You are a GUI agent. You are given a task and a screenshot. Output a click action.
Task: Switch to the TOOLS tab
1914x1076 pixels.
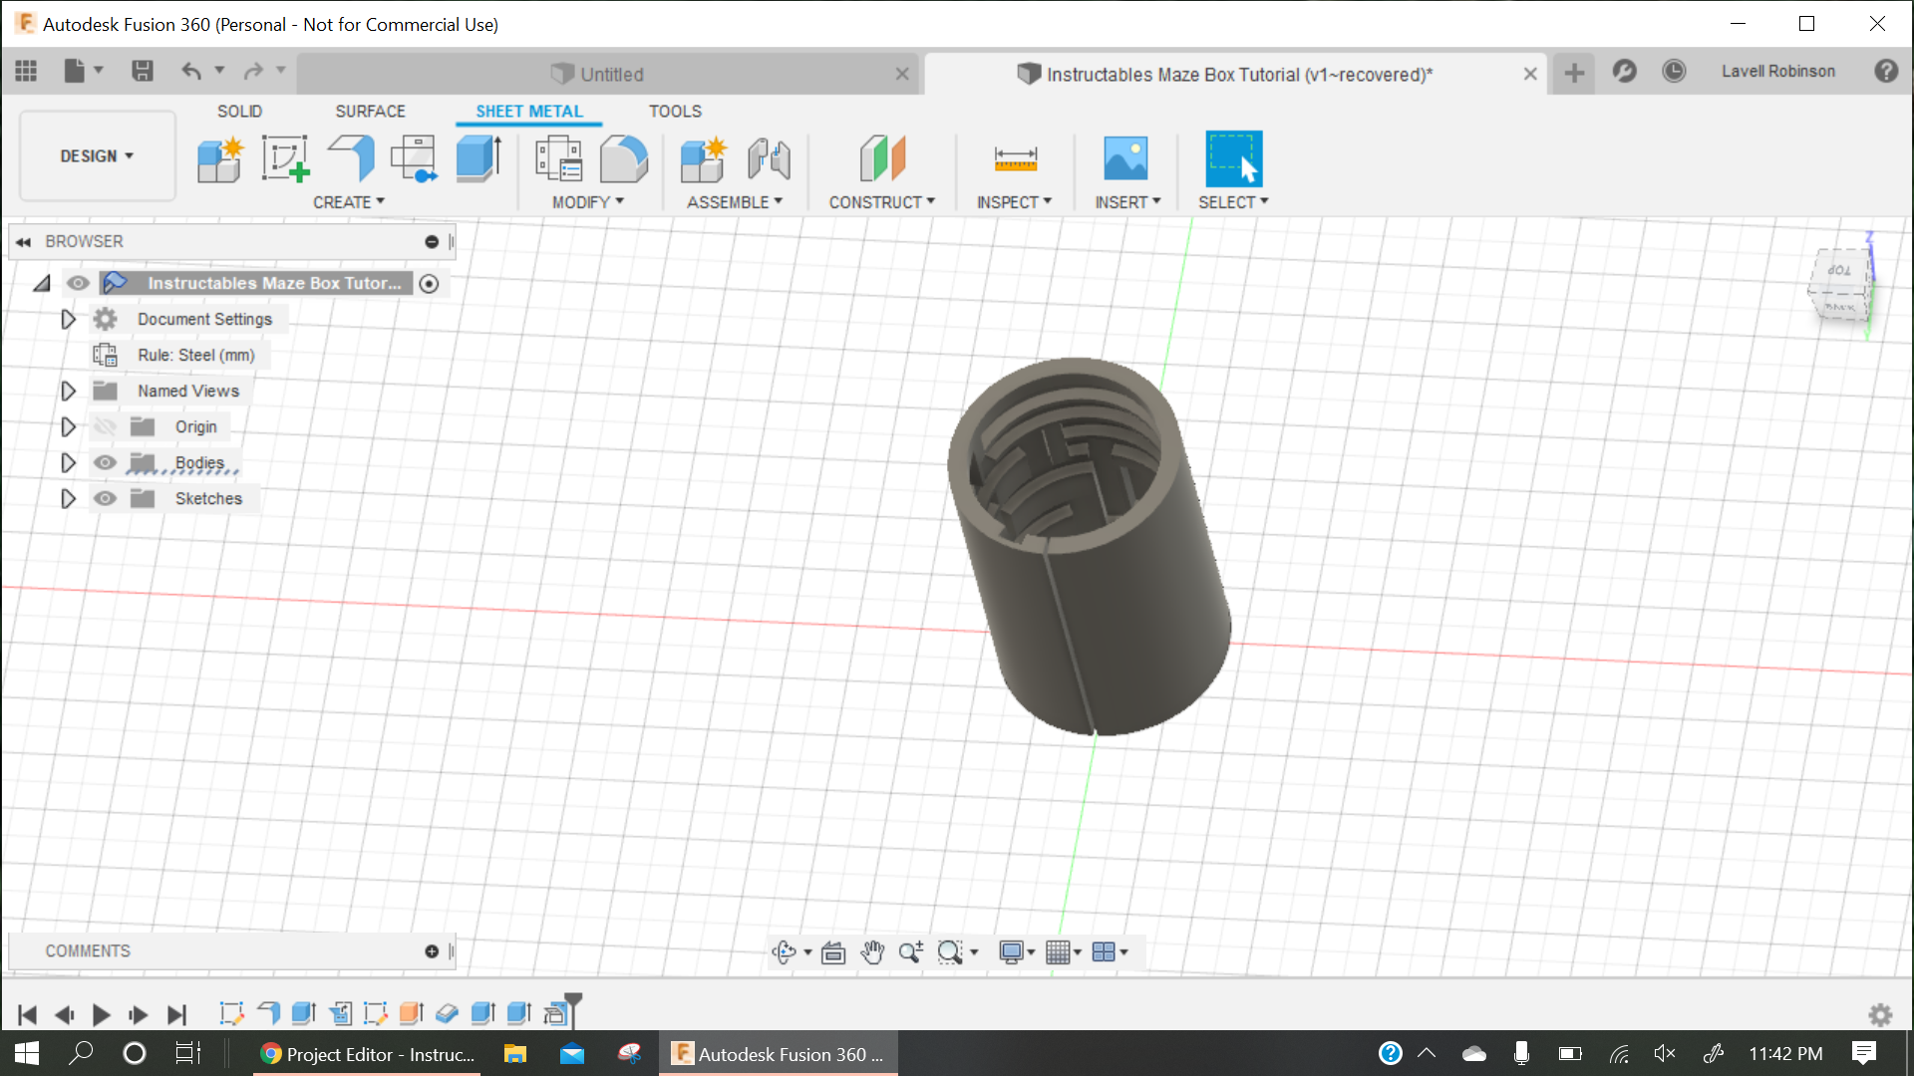(x=675, y=112)
